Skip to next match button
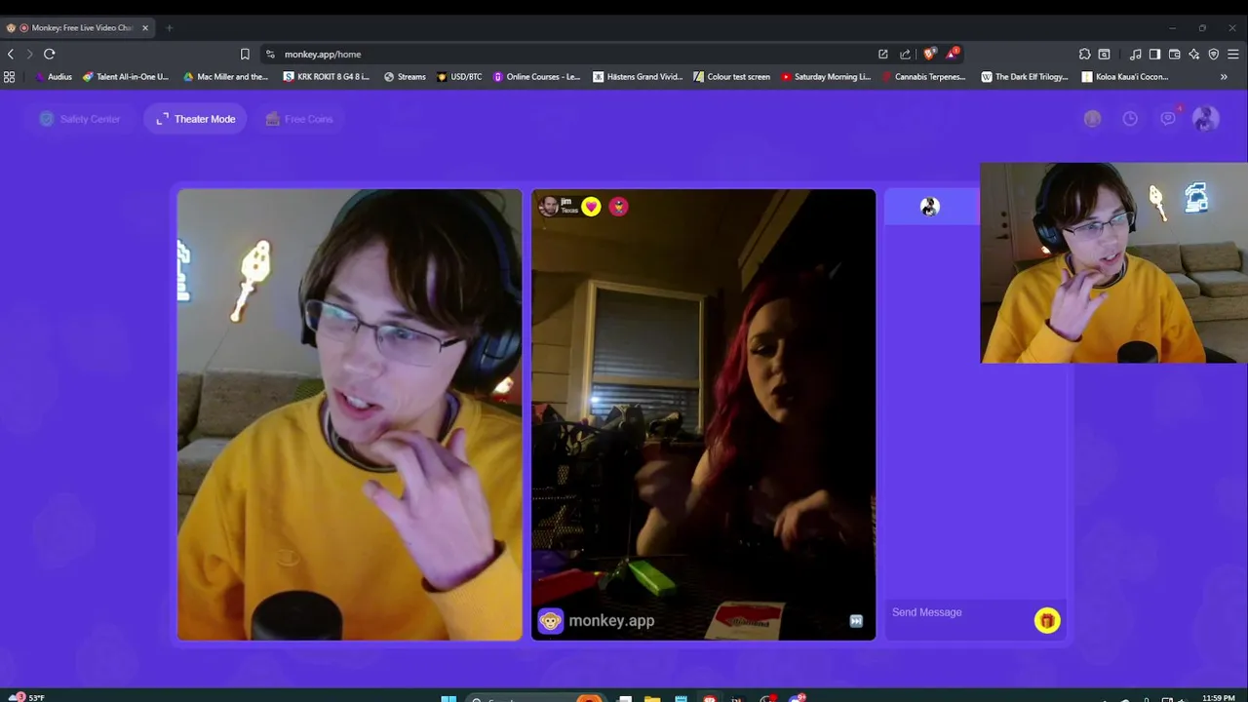The height and width of the screenshot is (702, 1248). click(x=856, y=621)
